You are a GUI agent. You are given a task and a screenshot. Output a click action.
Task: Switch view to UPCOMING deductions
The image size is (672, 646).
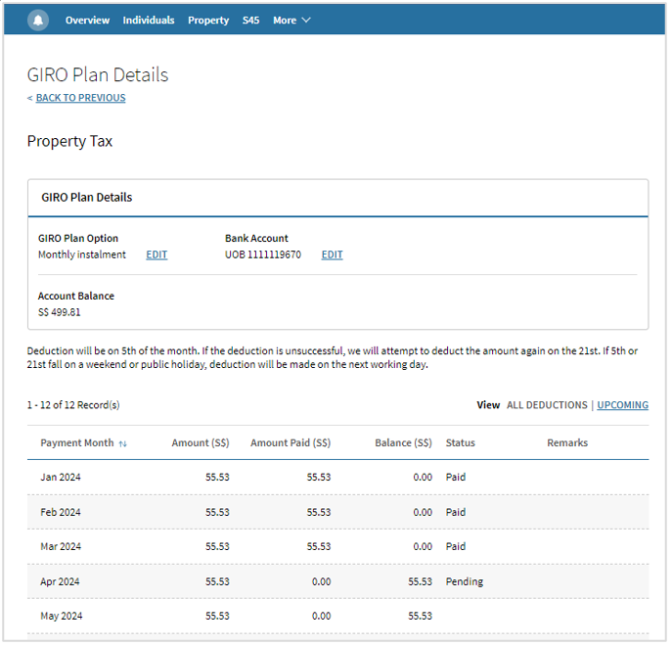(x=623, y=405)
